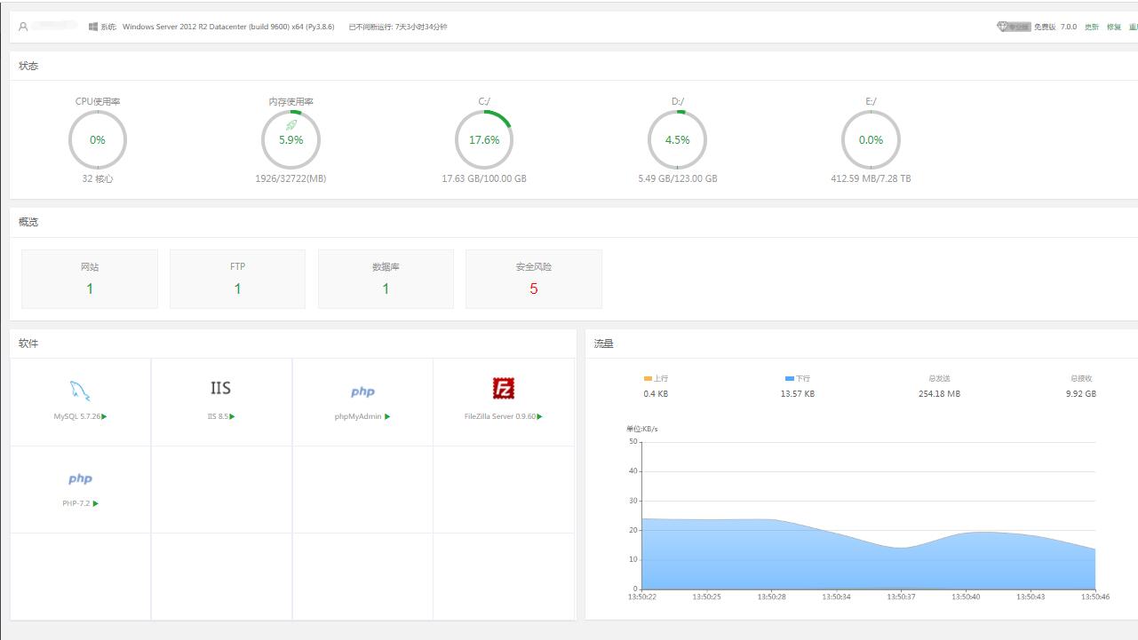Viewport: 1138px width, 640px height.
Task: Click green play arrow next to MySQL 5.7.26
Action: (104, 416)
